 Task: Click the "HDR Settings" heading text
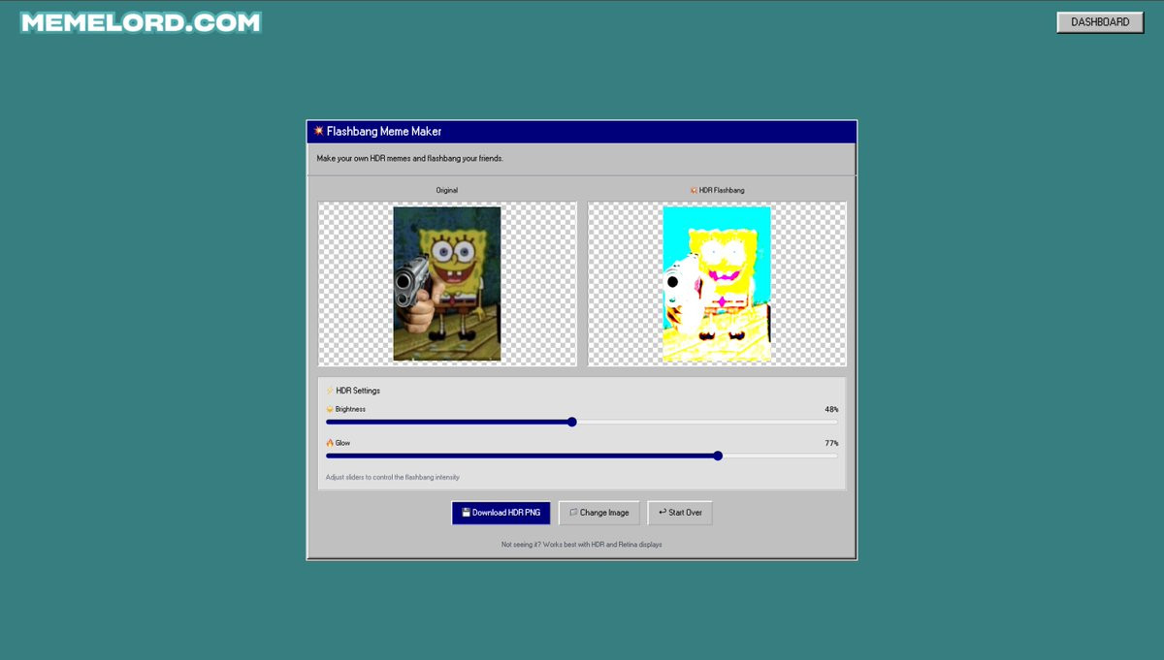[358, 391]
